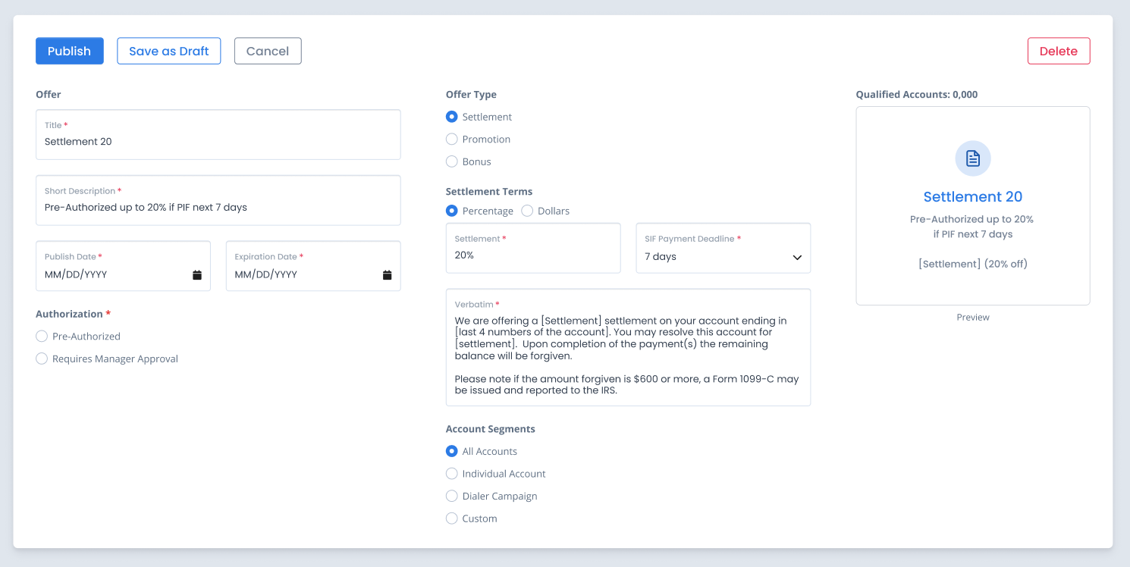Click the Short Description field
The width and height of the screenshot is (1130, 567).
[x=218, y=208]
